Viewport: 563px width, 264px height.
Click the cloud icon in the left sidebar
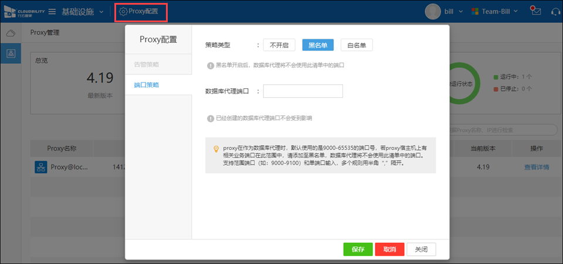(11, 33)
